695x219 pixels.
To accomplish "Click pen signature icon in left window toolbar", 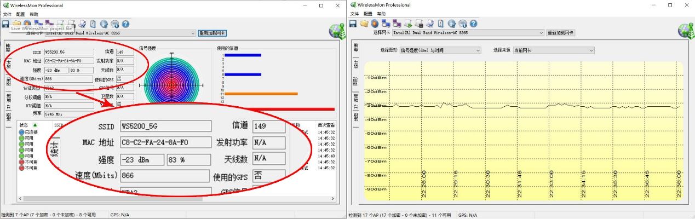I will [x=82, y=24].
